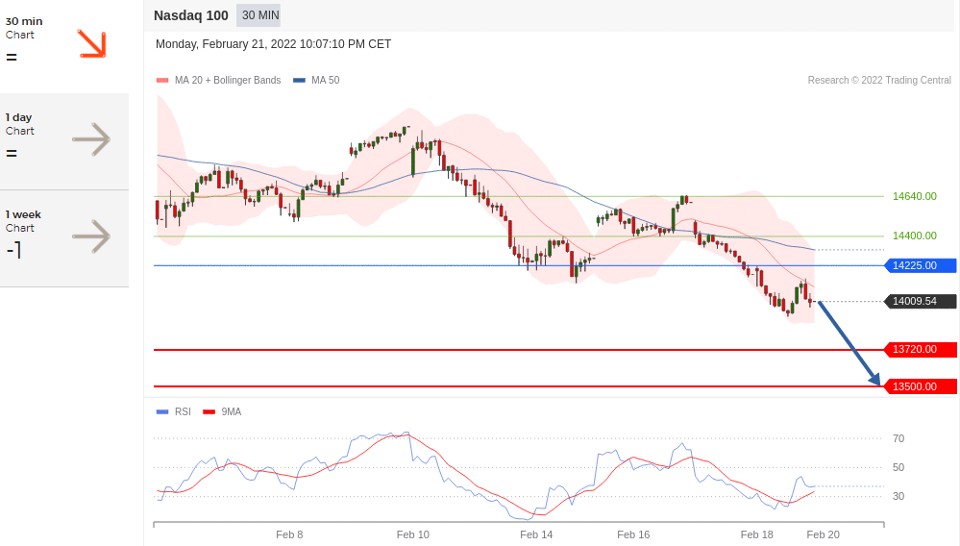The height and width of the screenshot is (546, 960).
Task: Click the '=' value under 30 min Chart
Action: [x=12, y=58]
